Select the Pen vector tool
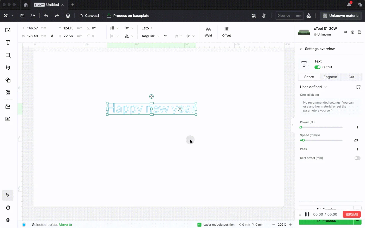365x228 pixels. click(x=8, y=68)
